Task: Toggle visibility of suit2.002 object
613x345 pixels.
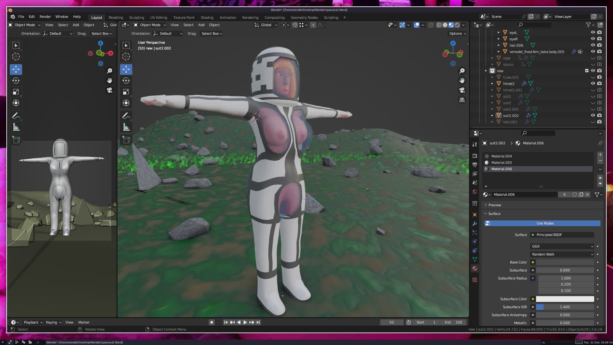Action: click(593, 115)
